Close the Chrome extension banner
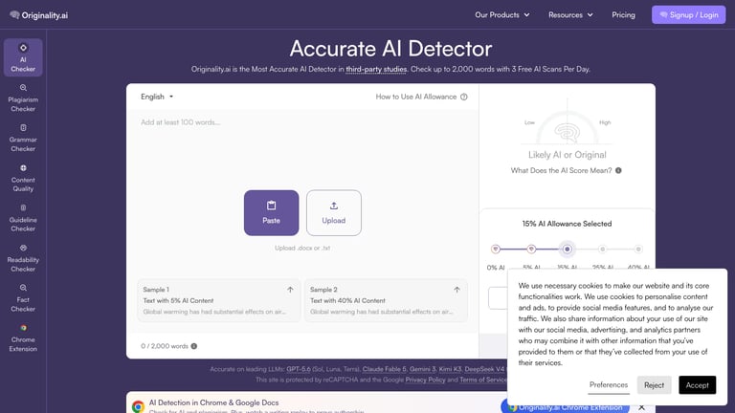 (x=641, y=407)
